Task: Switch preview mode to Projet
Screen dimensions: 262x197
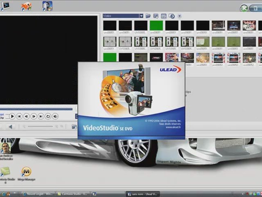Action: click(x=2, y=114)
